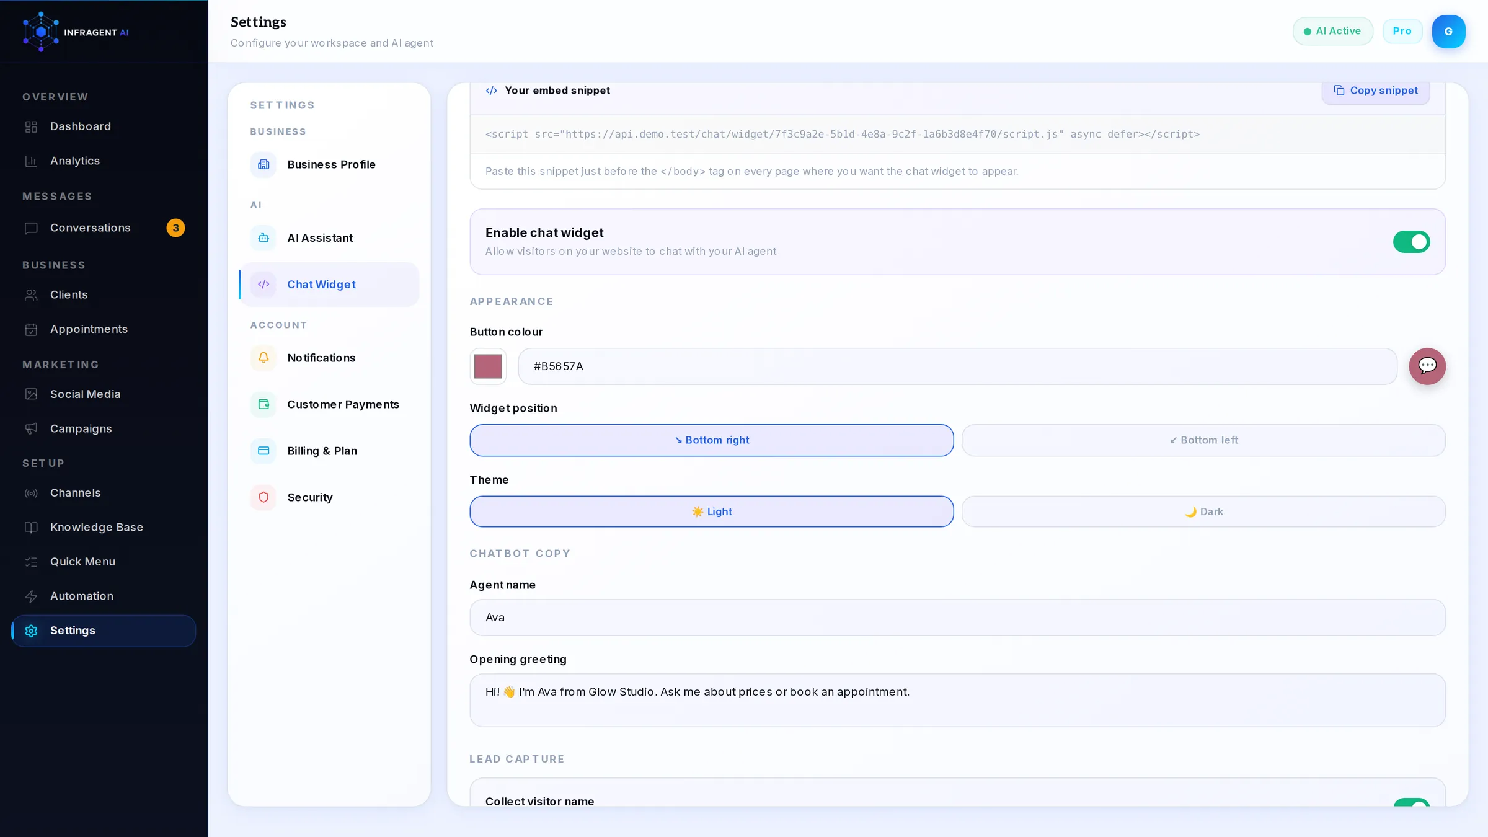Viewport: 1488px width, 837px height.
Task: Copy the embed snippet
Action: (1375, 91)
